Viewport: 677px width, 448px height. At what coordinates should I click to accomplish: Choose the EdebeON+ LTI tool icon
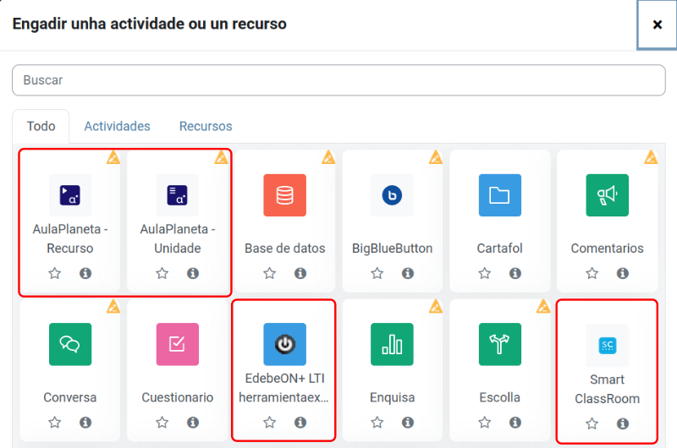point(284,344)
